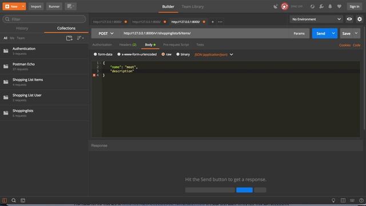Click the error marker on line 4
Screen dimensions: 366x206
(x=94, y=75)
